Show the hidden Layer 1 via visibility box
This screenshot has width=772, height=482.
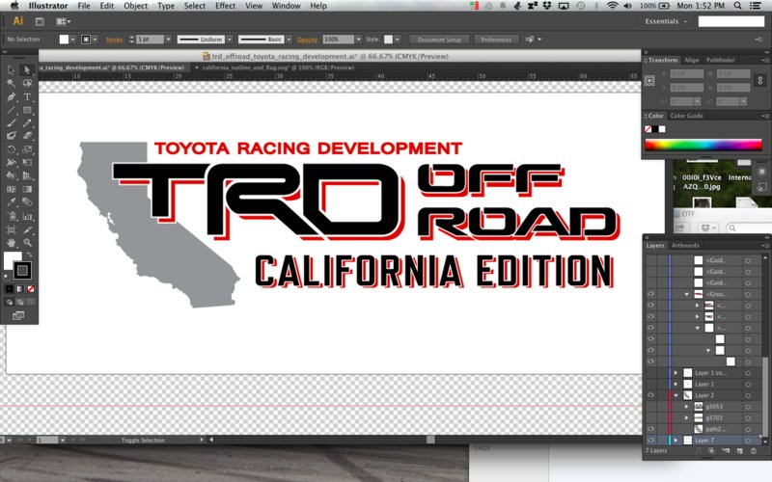(650, 384)
